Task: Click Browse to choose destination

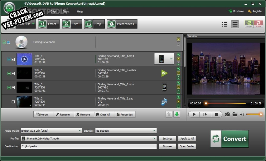Action: pyautogui.click(x=167, y=146)
